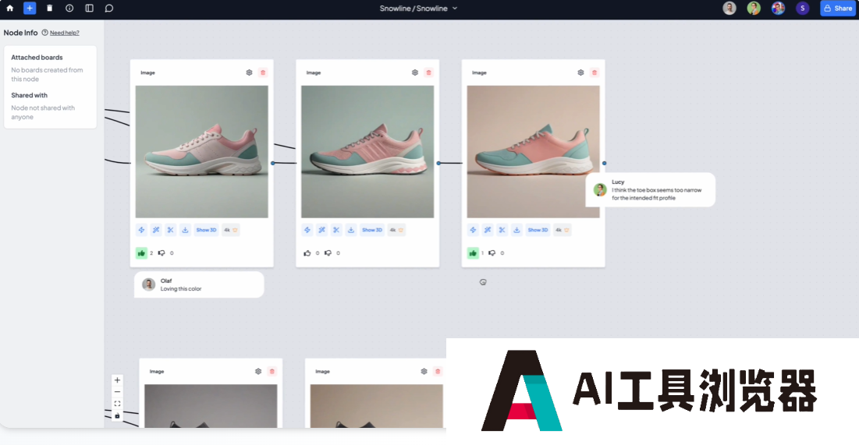The image size is (859, 445).
Task: Click magic wand icon on card with 2 likes
Action: click(156, 230)
